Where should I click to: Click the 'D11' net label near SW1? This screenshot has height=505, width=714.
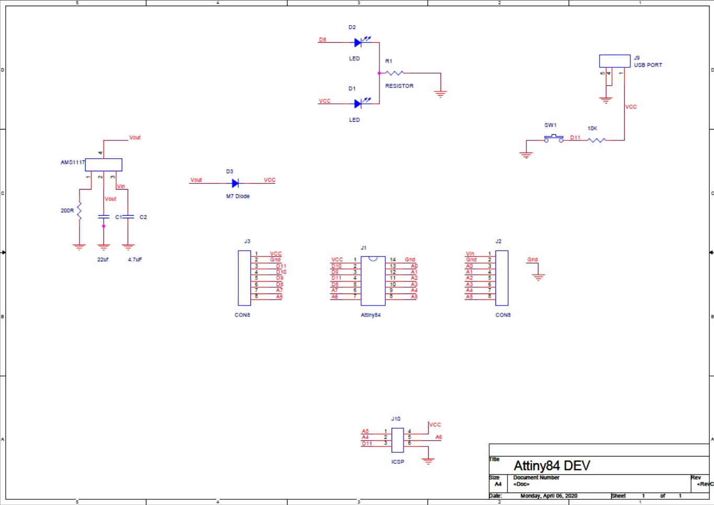point(575,138)
